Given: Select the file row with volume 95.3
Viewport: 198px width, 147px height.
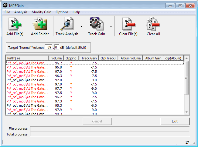Looking at the screenshot, I should [x=95, y=105].
